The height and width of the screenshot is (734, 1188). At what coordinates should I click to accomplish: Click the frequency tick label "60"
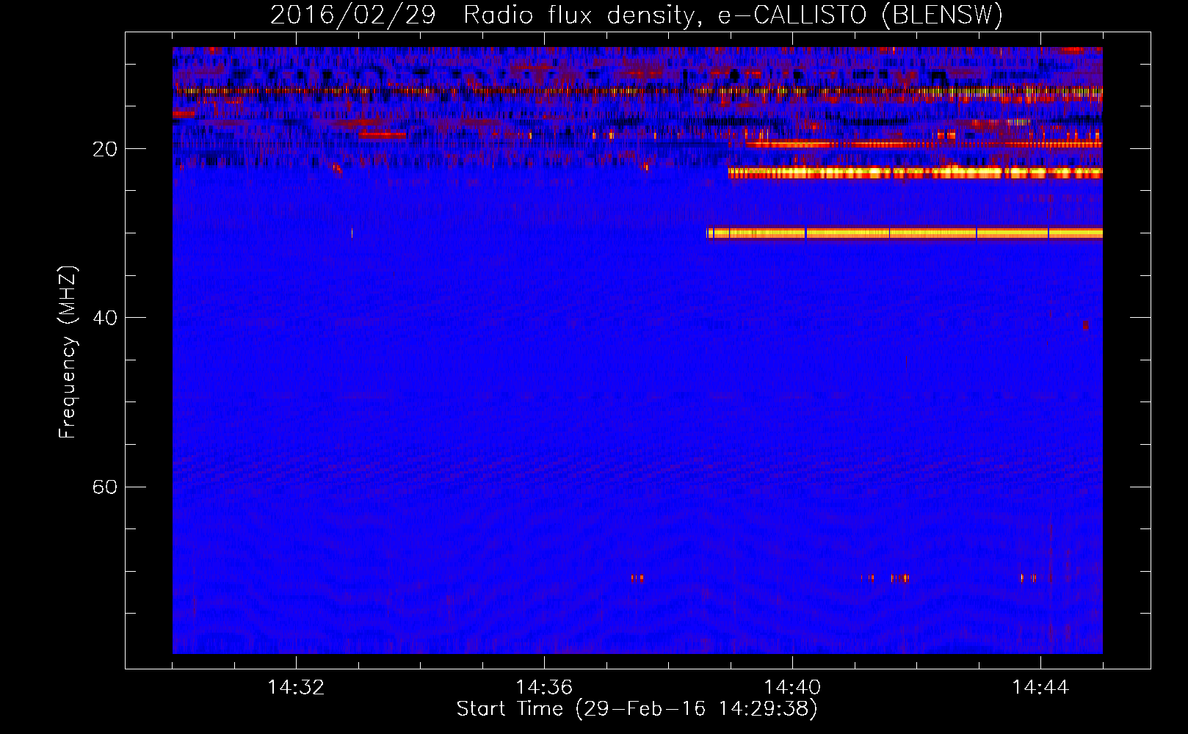point(105,487)
